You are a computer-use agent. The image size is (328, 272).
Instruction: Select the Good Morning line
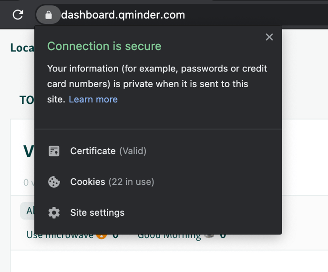coord(169,236)
